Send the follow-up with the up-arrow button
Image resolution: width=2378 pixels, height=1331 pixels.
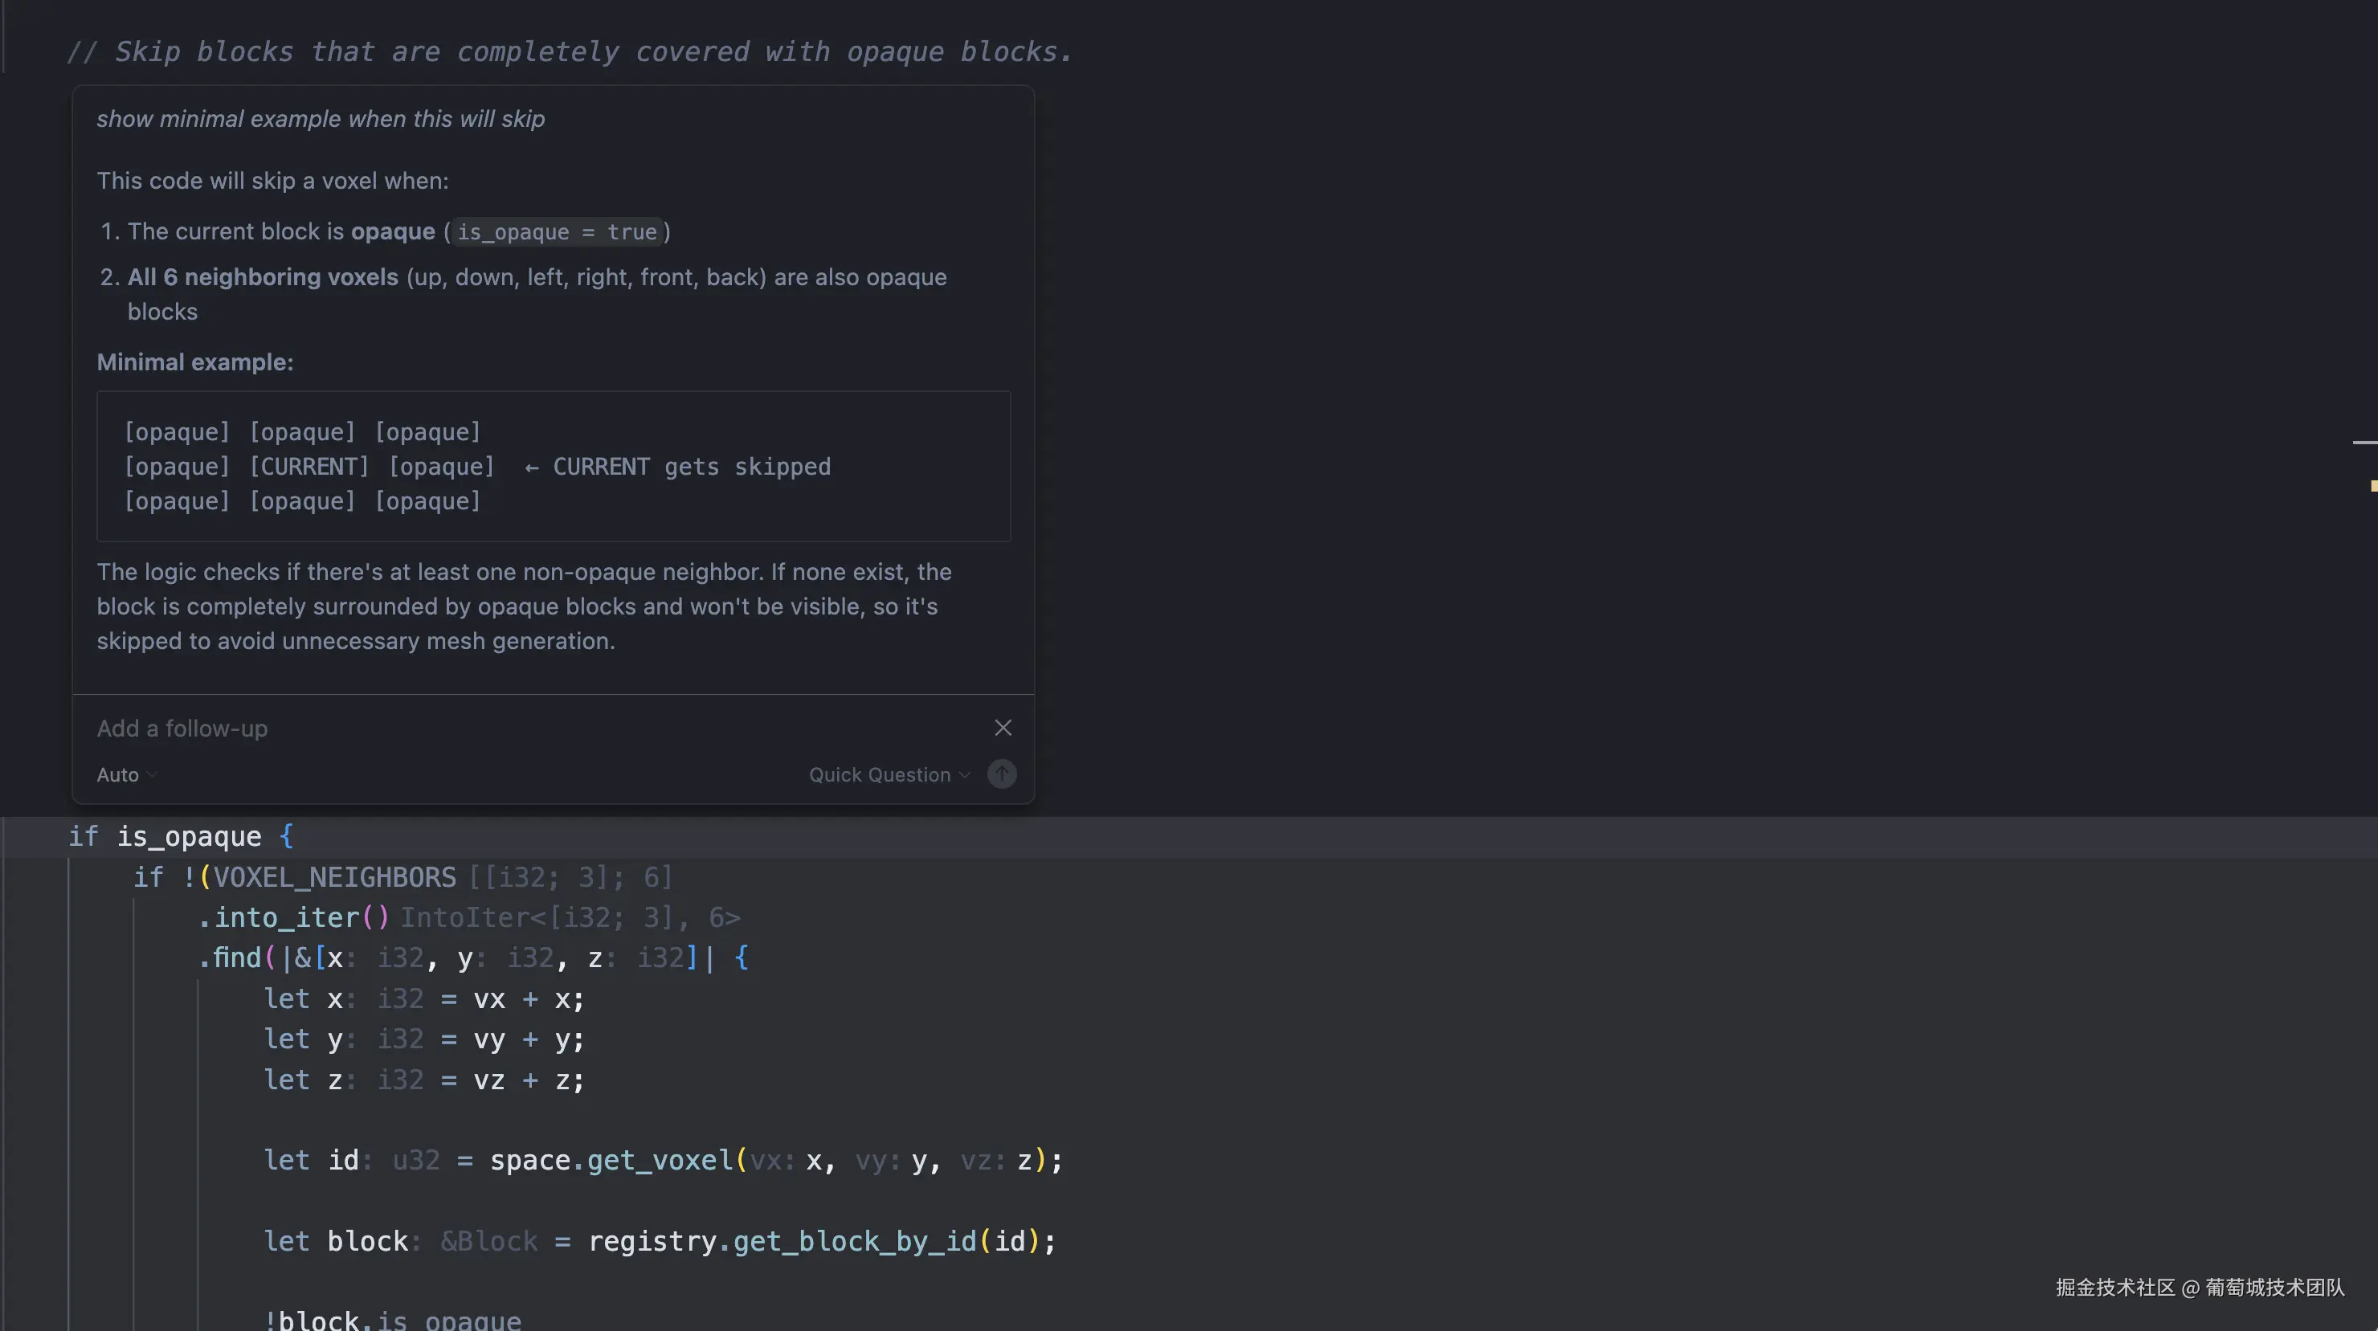[1002, 774]
